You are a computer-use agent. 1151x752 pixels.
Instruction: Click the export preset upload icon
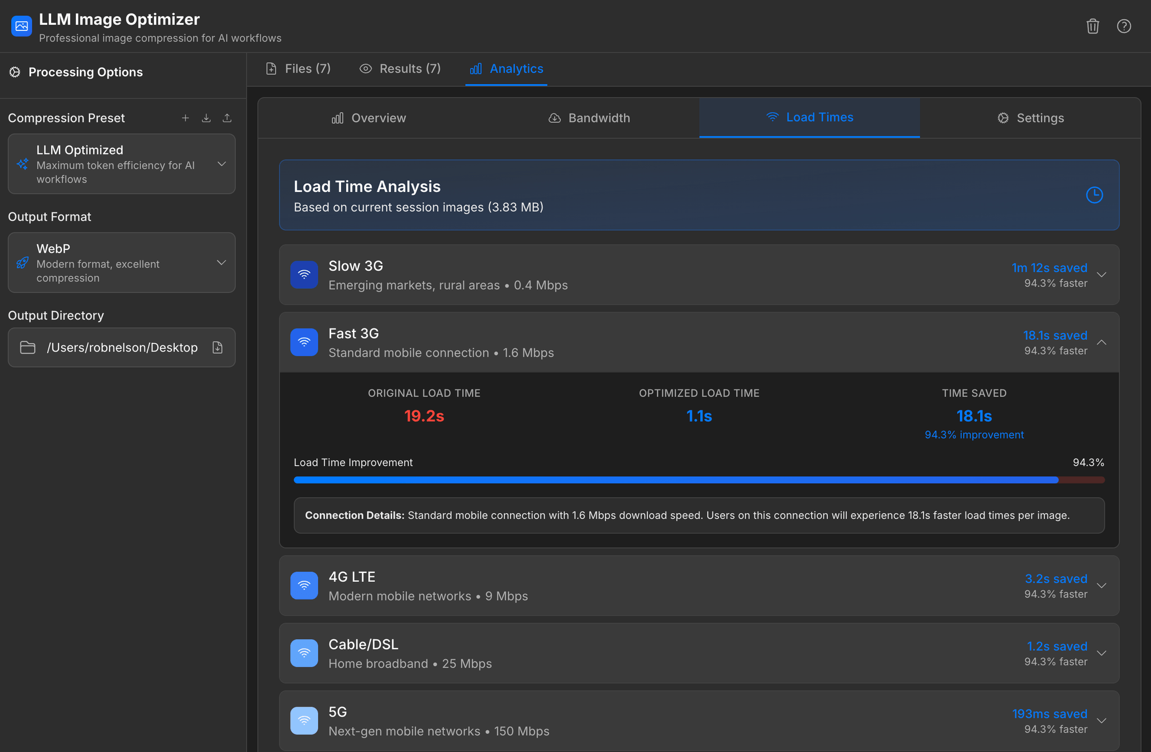tap(227, 118)
